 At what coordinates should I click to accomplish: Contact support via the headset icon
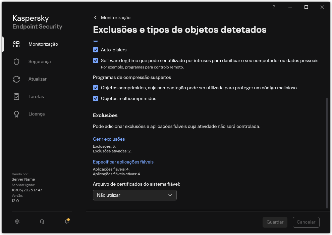(x=41, y=222)
